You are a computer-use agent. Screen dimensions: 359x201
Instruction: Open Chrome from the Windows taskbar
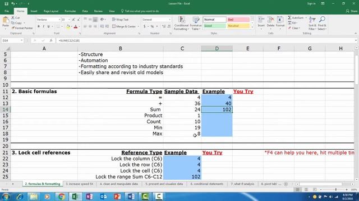coord(61,197)
